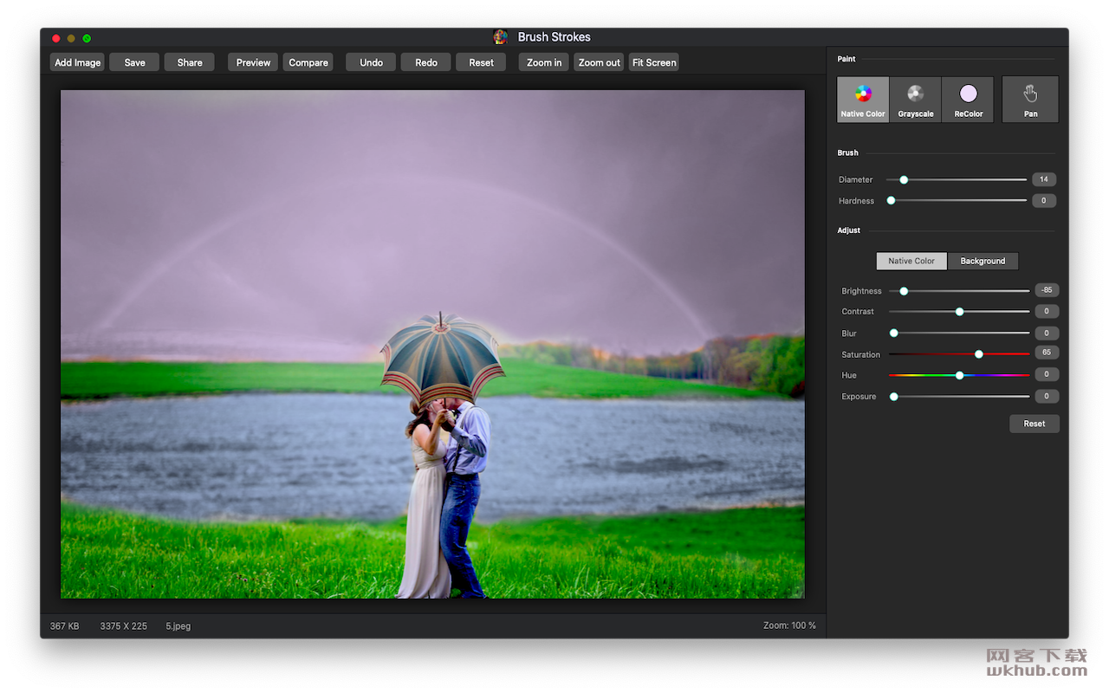Adjust the Contrast slider
Image resolution: width=1109 pixels, height=693 pixels.
click(959, 311)
